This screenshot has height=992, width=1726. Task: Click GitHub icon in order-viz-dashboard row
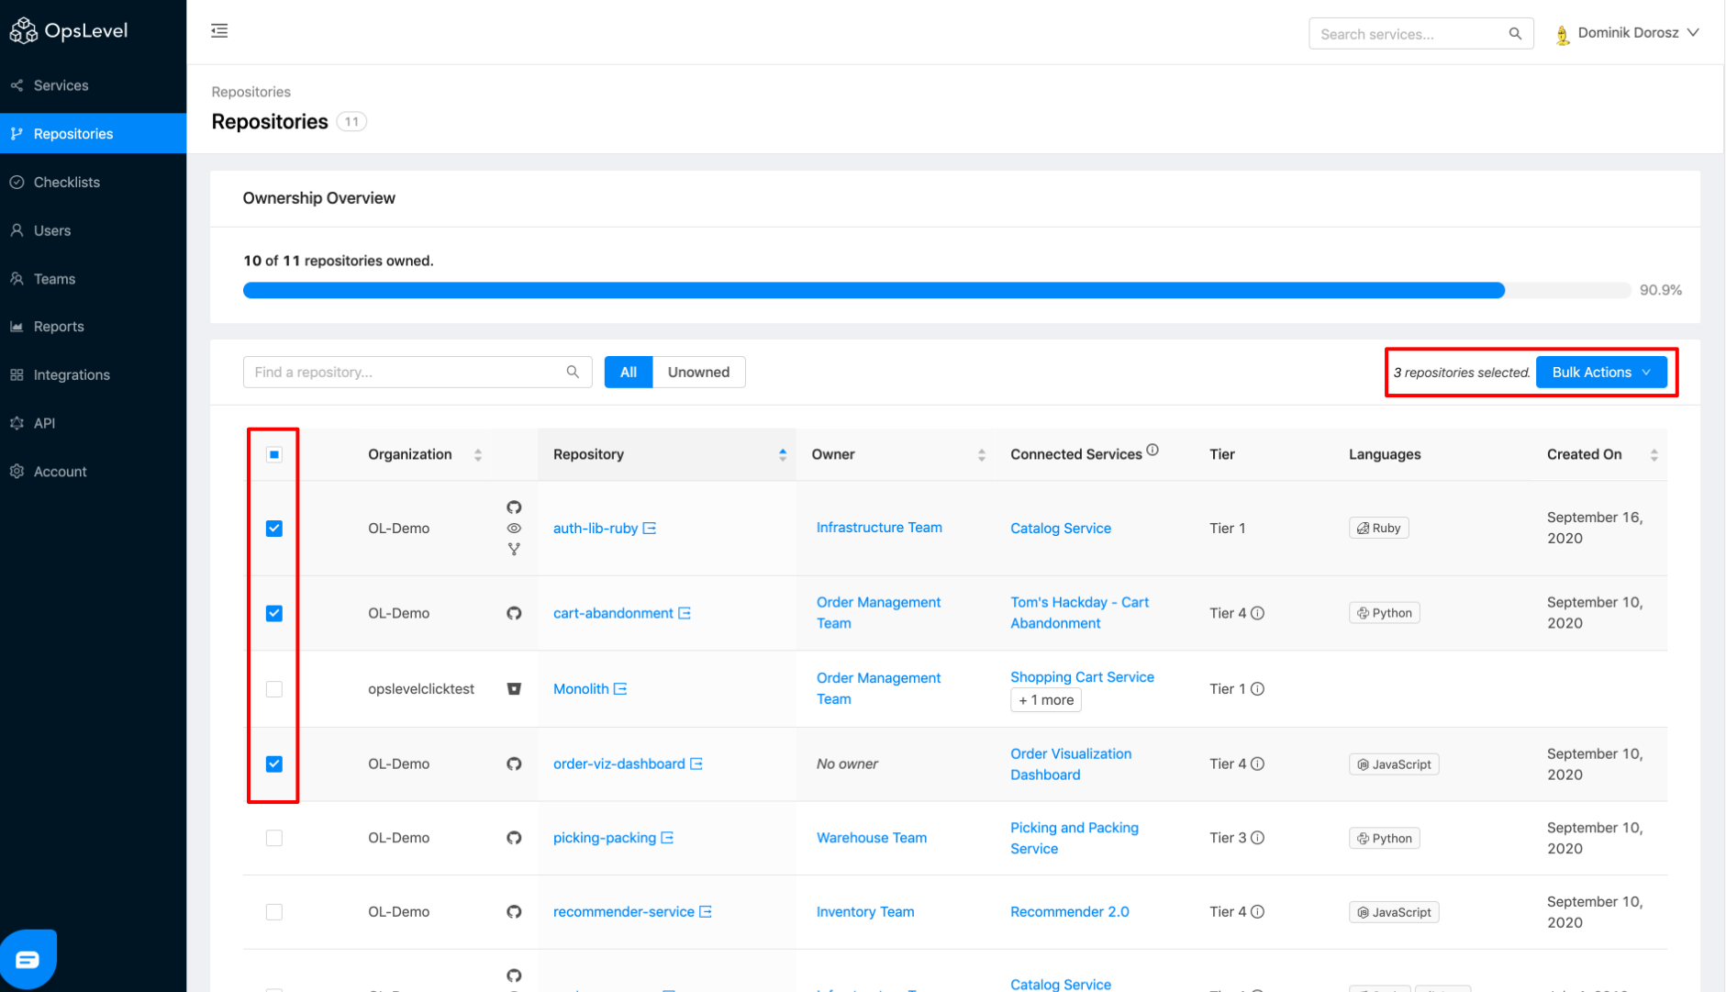(x=514, y=764)
